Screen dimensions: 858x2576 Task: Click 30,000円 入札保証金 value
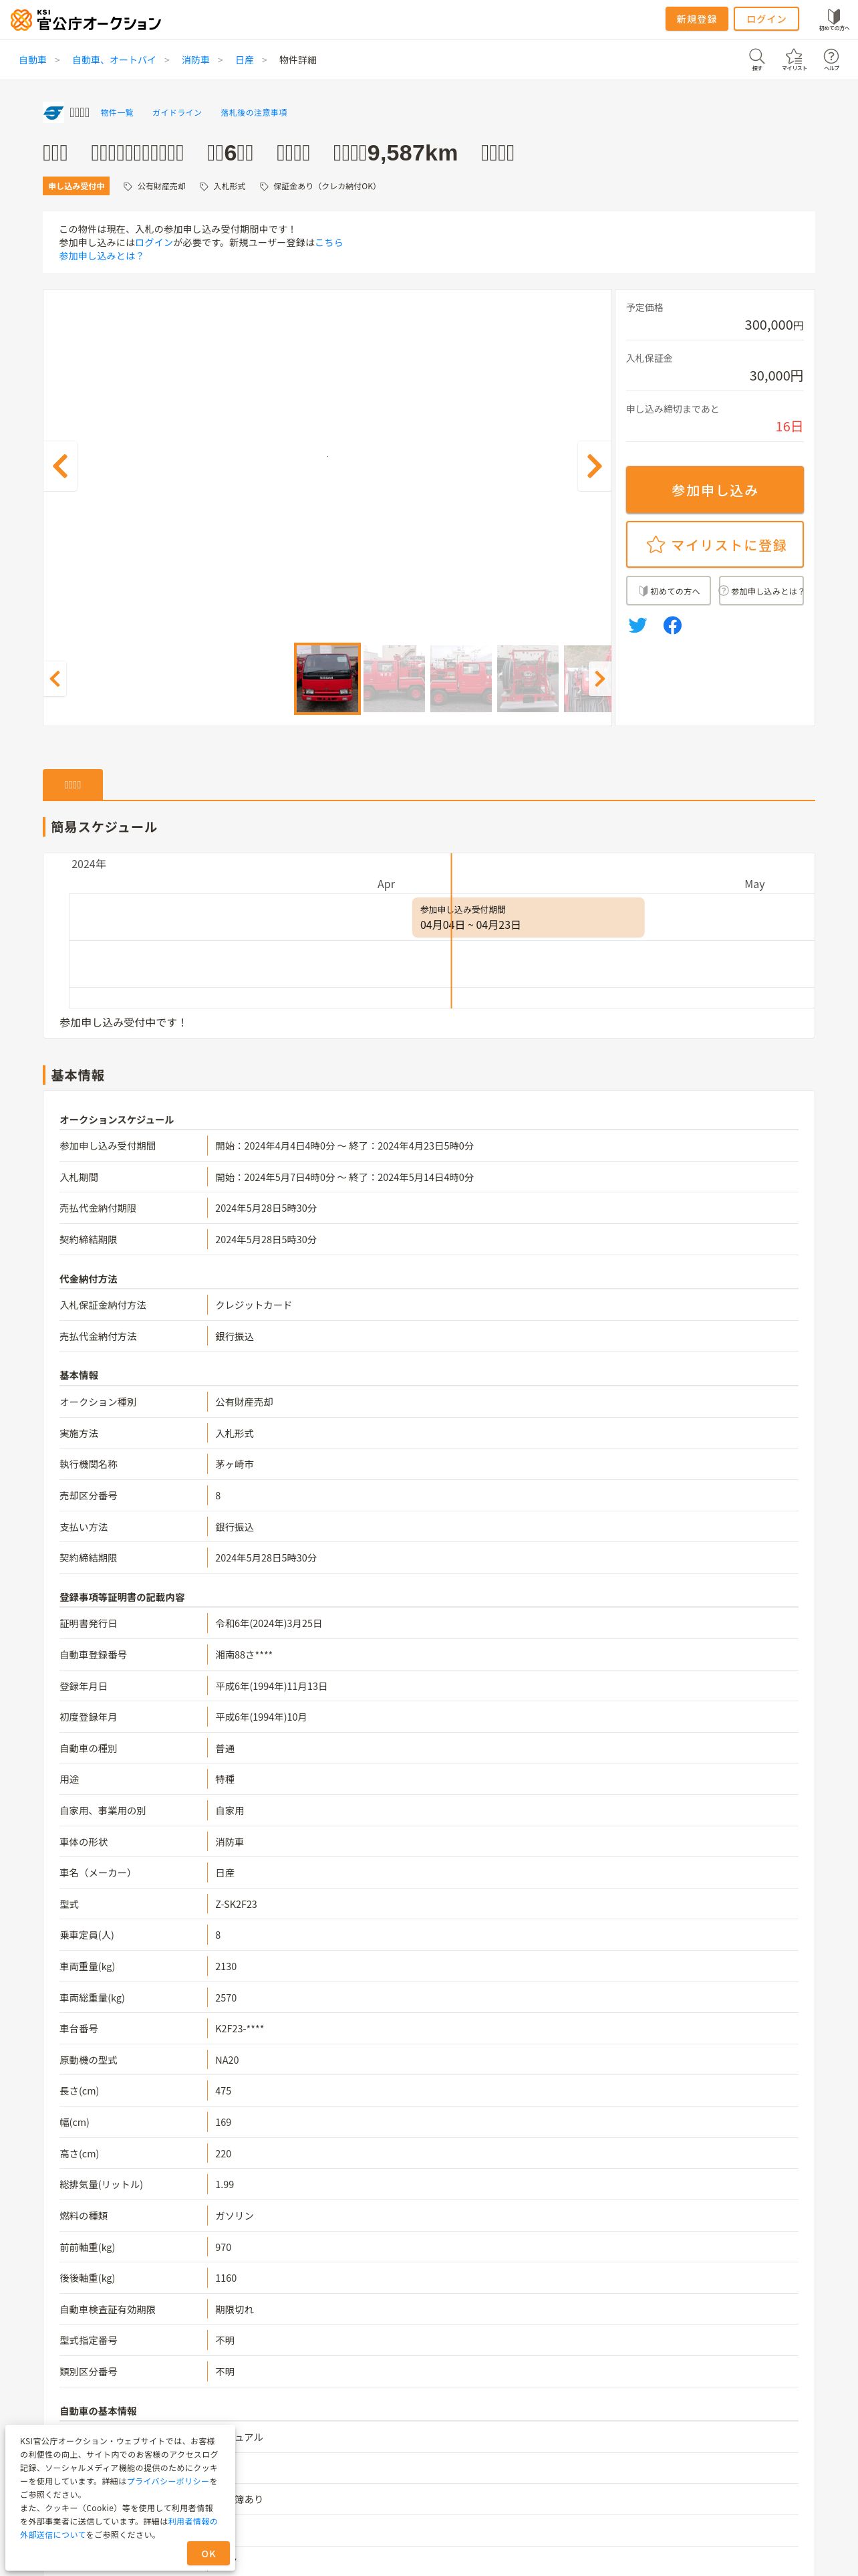coord(776,376)
